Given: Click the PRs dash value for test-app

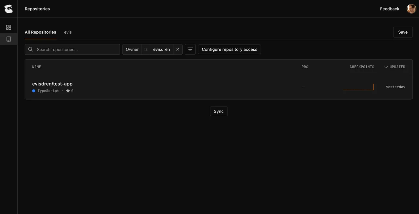Looking at the screenshot, I should pyautogui.click(x=303, y=87).
